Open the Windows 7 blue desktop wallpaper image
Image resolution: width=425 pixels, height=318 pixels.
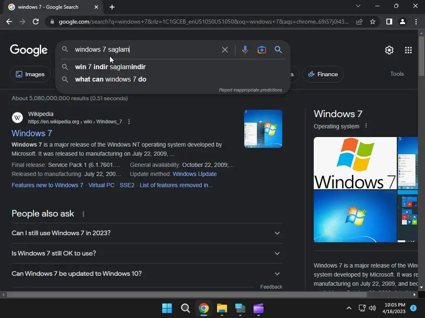pos(355,216)
